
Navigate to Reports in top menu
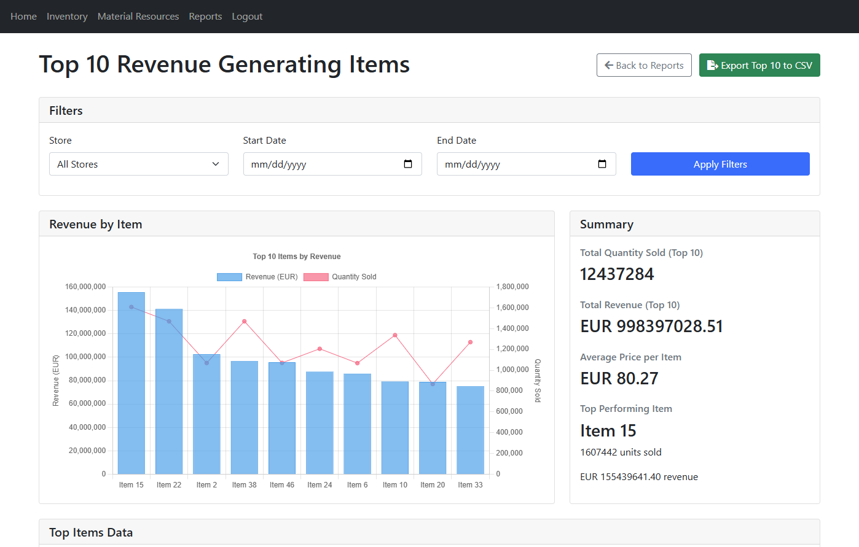pyautogui.click(x=205, y=17)
